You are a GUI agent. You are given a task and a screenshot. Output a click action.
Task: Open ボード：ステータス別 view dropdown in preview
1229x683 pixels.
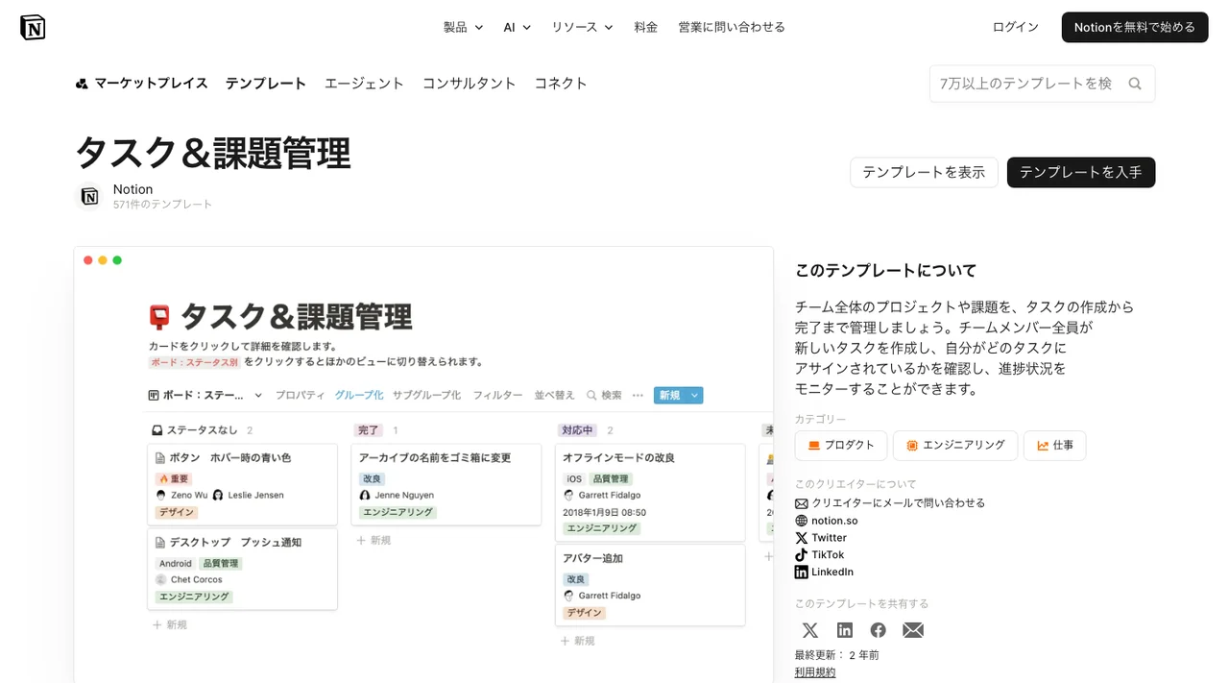point(205,395)
